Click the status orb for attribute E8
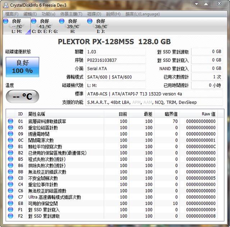The height and width of the screenshot is (227, 230). (10, 203)
